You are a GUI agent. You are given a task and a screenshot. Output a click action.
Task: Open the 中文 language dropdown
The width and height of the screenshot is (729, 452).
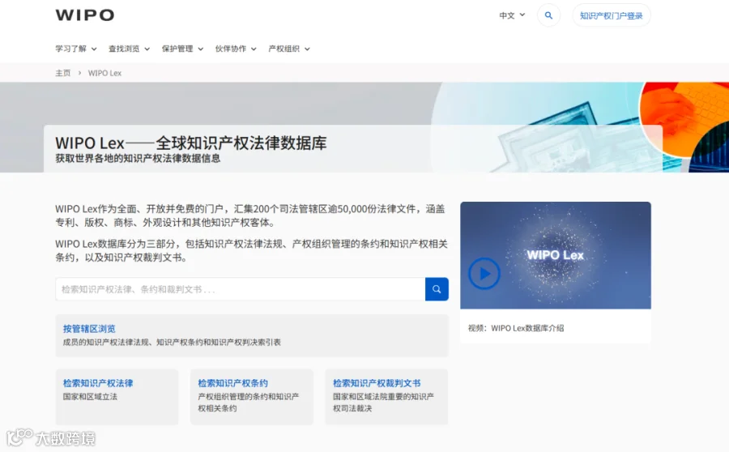point(512,15)
